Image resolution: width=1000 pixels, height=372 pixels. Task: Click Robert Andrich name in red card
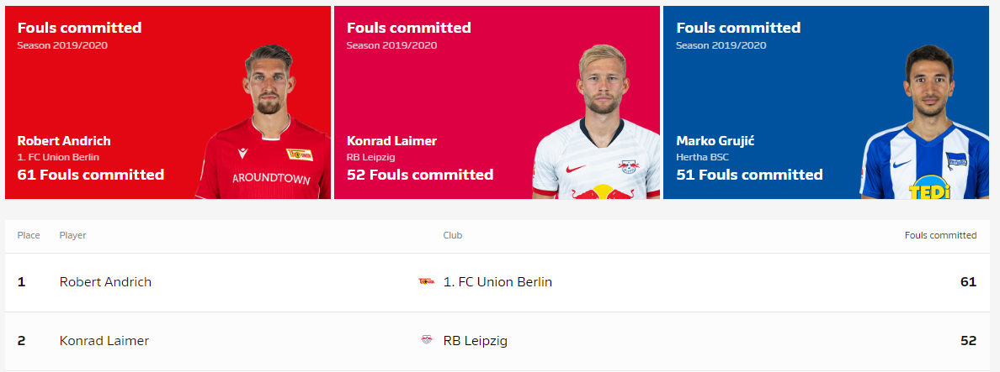64,141
